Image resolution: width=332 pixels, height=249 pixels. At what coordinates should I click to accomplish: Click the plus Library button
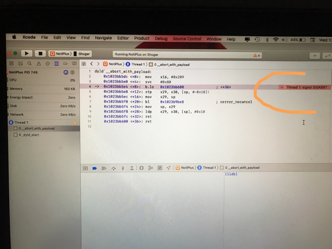(x=315, y=56)
